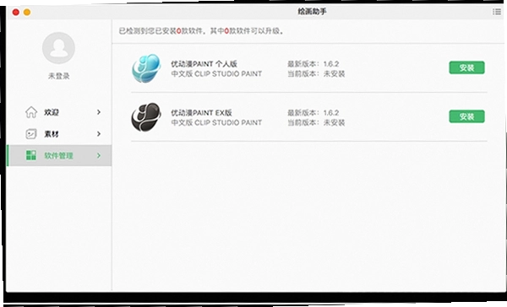507x307 pixels.
Task: Click the blue 优动漫PAINT 个人版 logo
Action: [x=146, y=68]
